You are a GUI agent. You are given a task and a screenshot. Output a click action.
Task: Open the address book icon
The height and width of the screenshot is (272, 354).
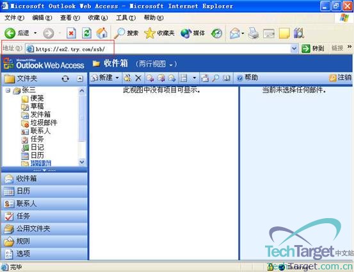(227, 78)
